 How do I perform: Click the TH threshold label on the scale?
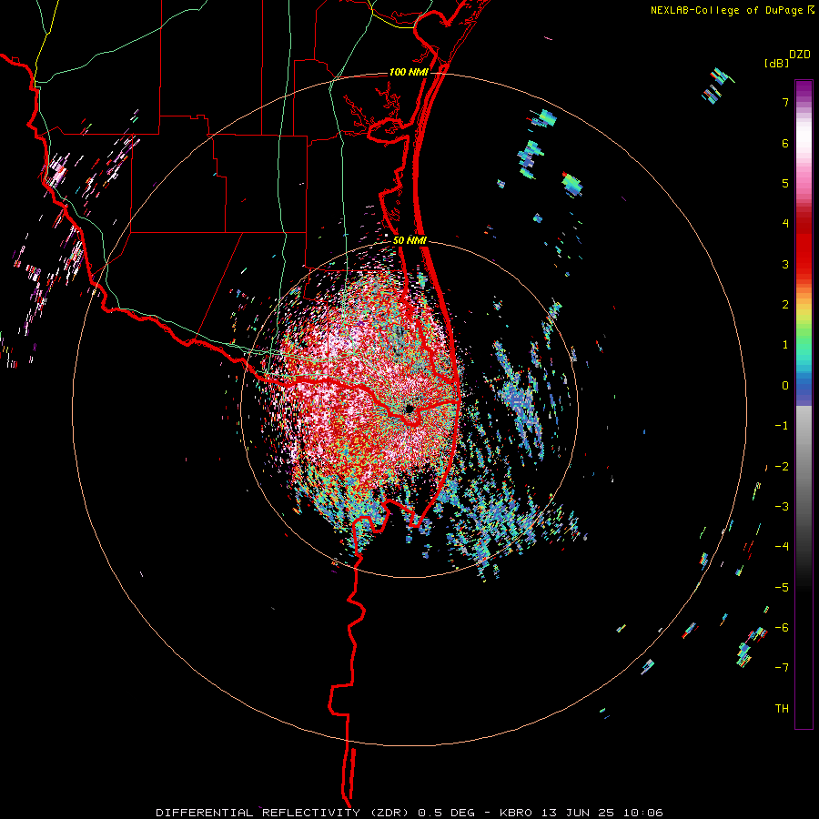tap(782, 709)
